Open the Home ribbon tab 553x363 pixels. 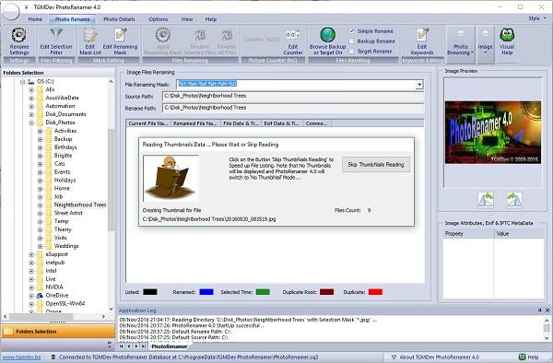(35, 19)
